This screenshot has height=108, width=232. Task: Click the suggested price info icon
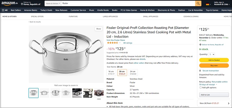(x=127, y=53)
